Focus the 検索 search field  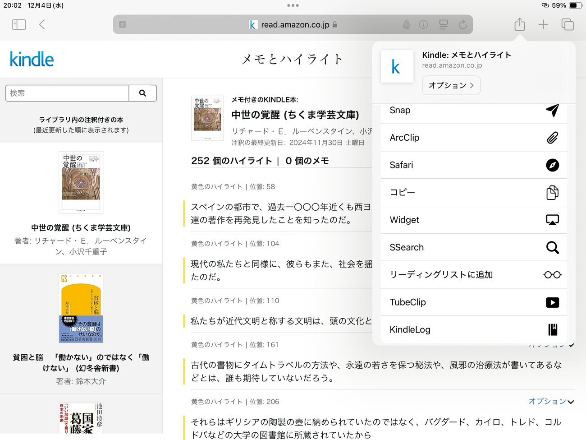coord(67,93)
